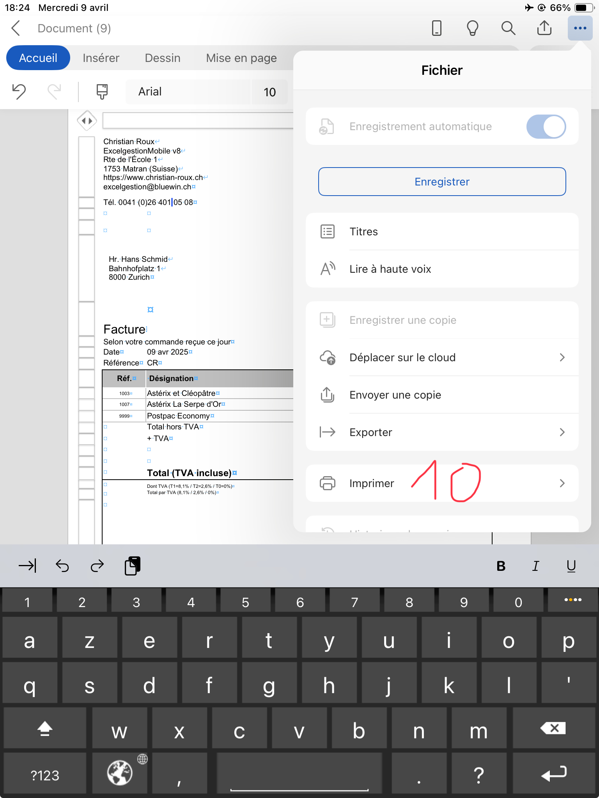Tap the globe language key on keyboard
Image resolution: width=599 pixels, height=798 pixels.
coord(120,772)
